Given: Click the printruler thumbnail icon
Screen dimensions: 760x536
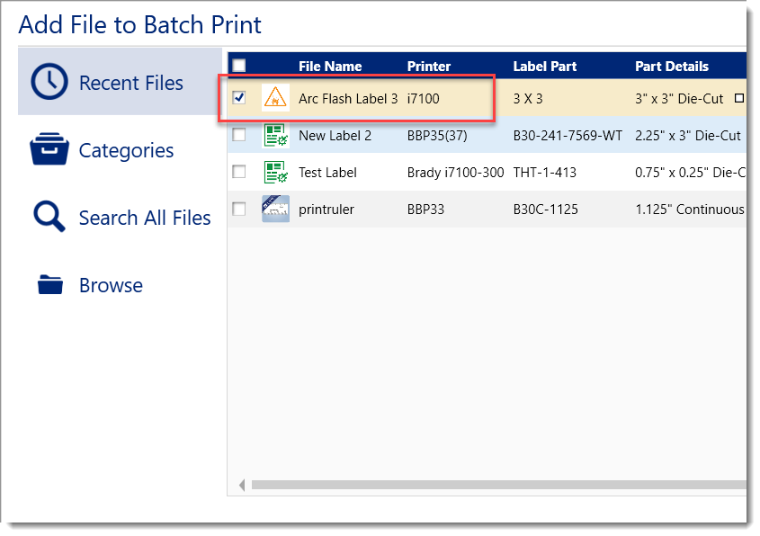Looking at the screenshot, I should 275,209.
